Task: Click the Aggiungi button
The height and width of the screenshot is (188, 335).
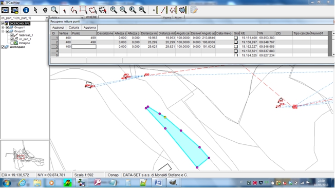Action: pyautogui.click(x=58, y=28)
